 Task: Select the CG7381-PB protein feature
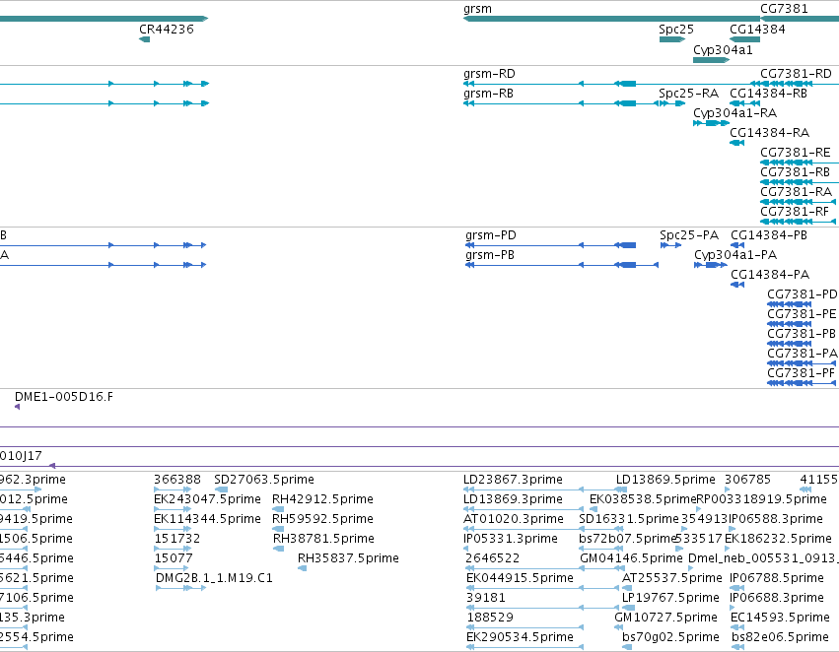click(790, 344)
